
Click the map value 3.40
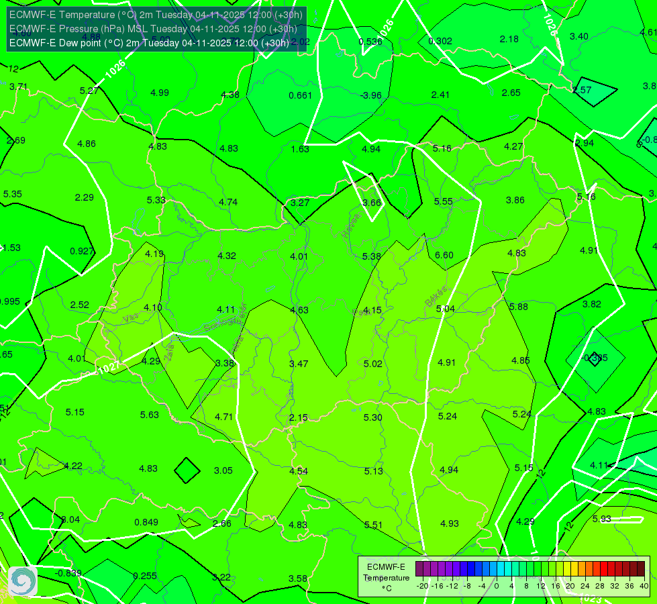(579, 36)
